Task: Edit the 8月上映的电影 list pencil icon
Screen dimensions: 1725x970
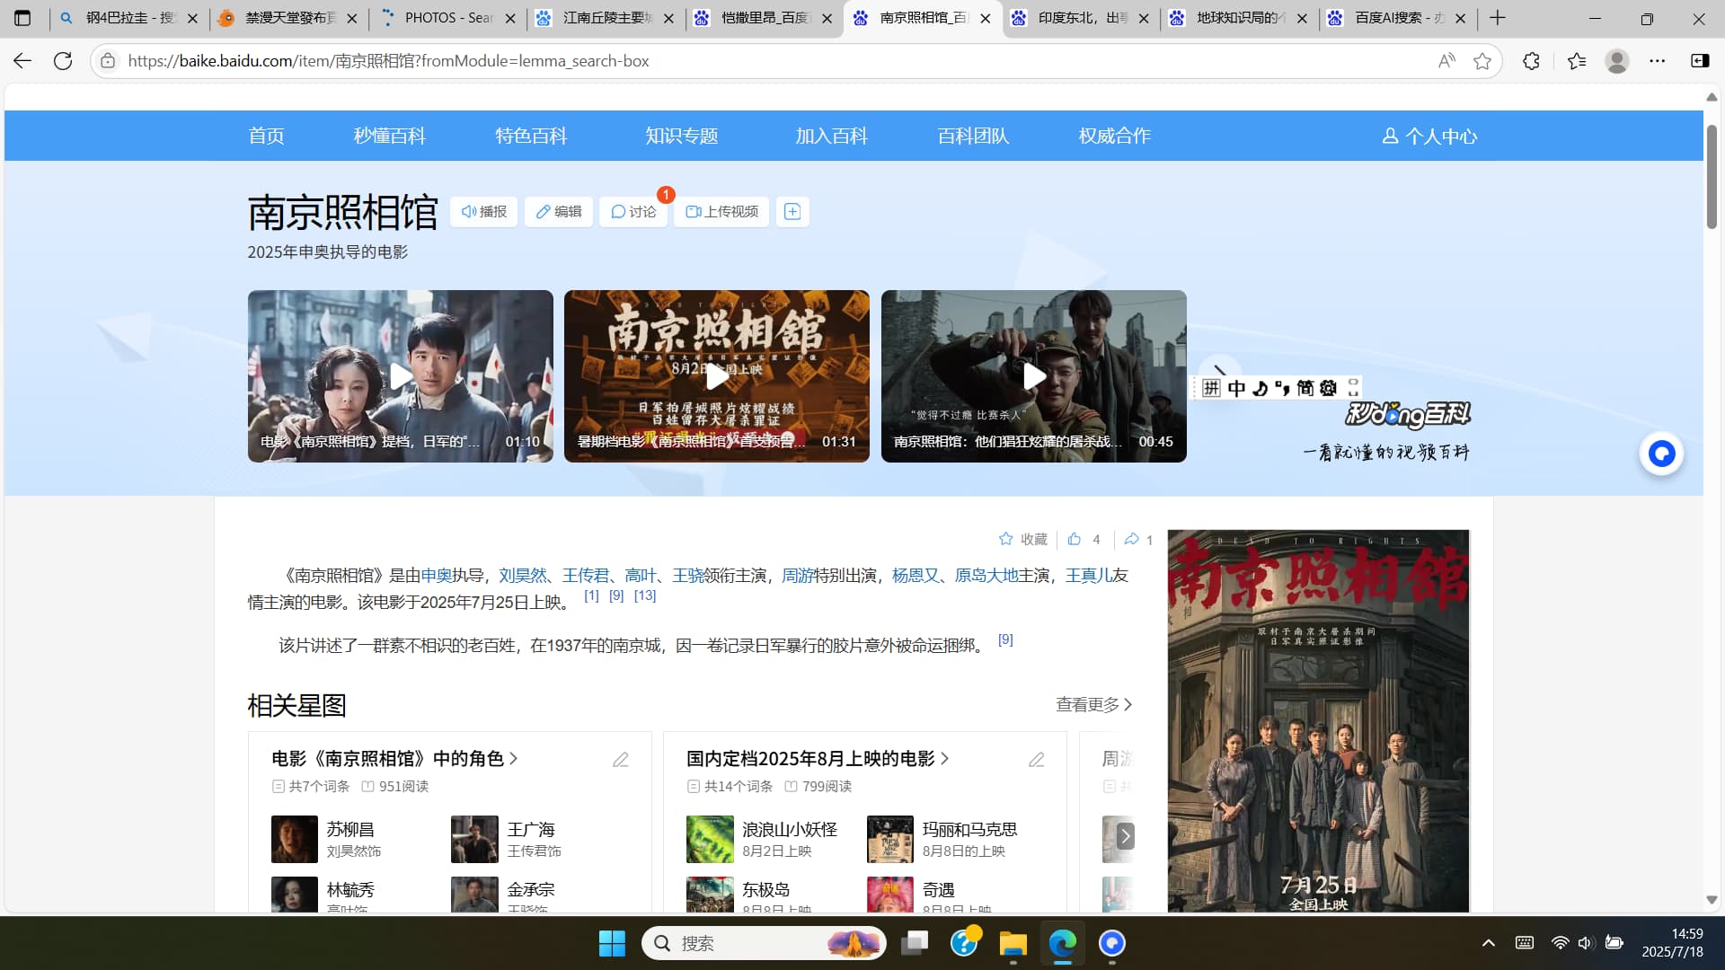Action: 1036,760
